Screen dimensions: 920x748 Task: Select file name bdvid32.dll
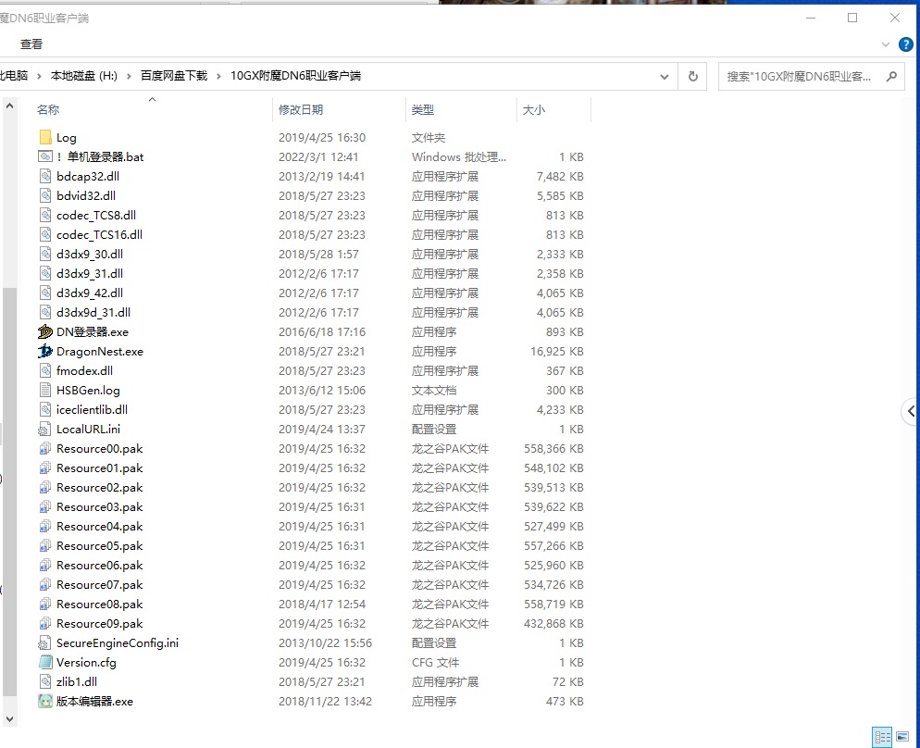[x=86, y=196]
